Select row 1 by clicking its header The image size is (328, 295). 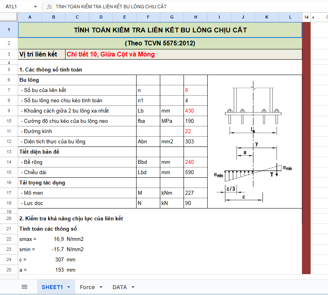coord(8,30)
